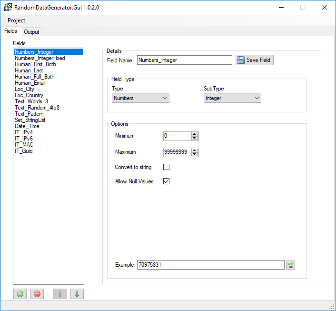
Task: Increase the Maximum value with up arrow
Action: (x=194, y=150)
